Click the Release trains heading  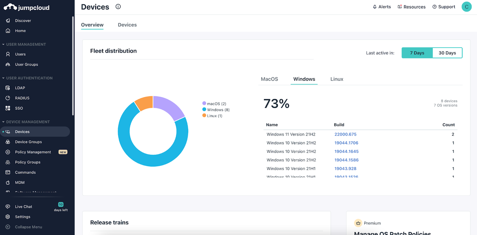109,223
